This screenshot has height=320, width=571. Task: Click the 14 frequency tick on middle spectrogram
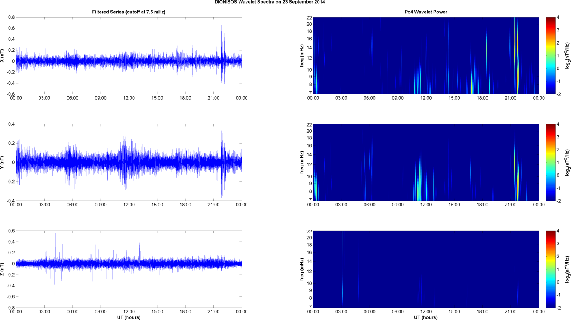pos(309,154)
